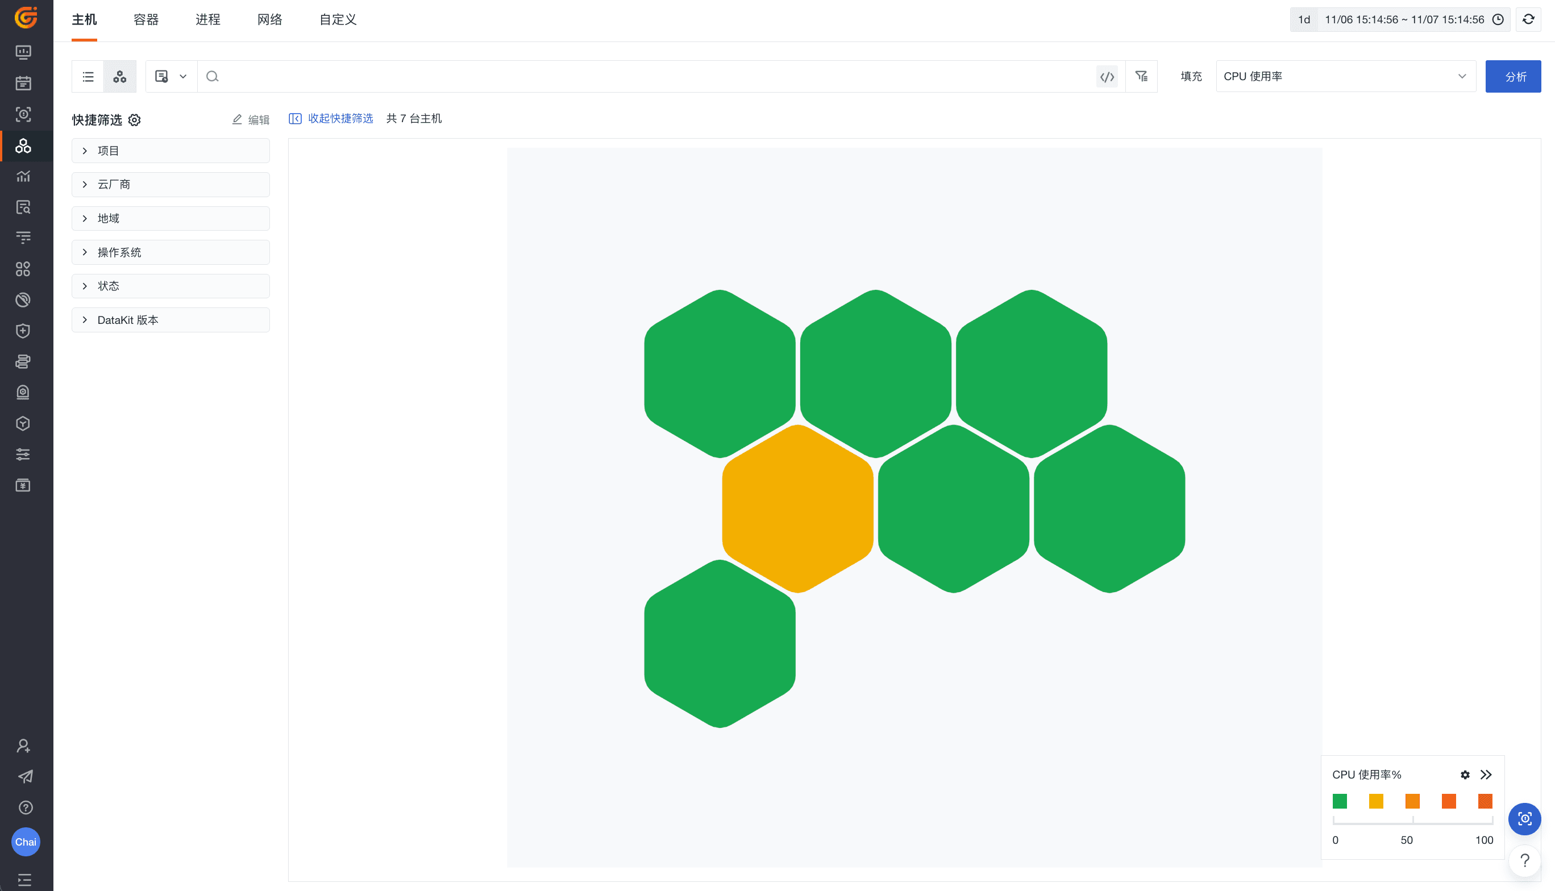Toggle the code query mode icon
The height and width of the screenshot is (891, 1555).
coord(1107,77)
